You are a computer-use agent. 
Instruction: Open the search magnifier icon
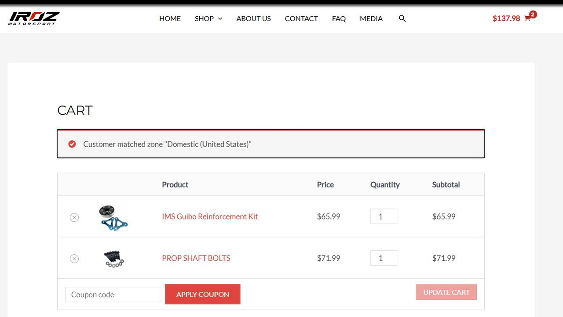click(402, 18)
